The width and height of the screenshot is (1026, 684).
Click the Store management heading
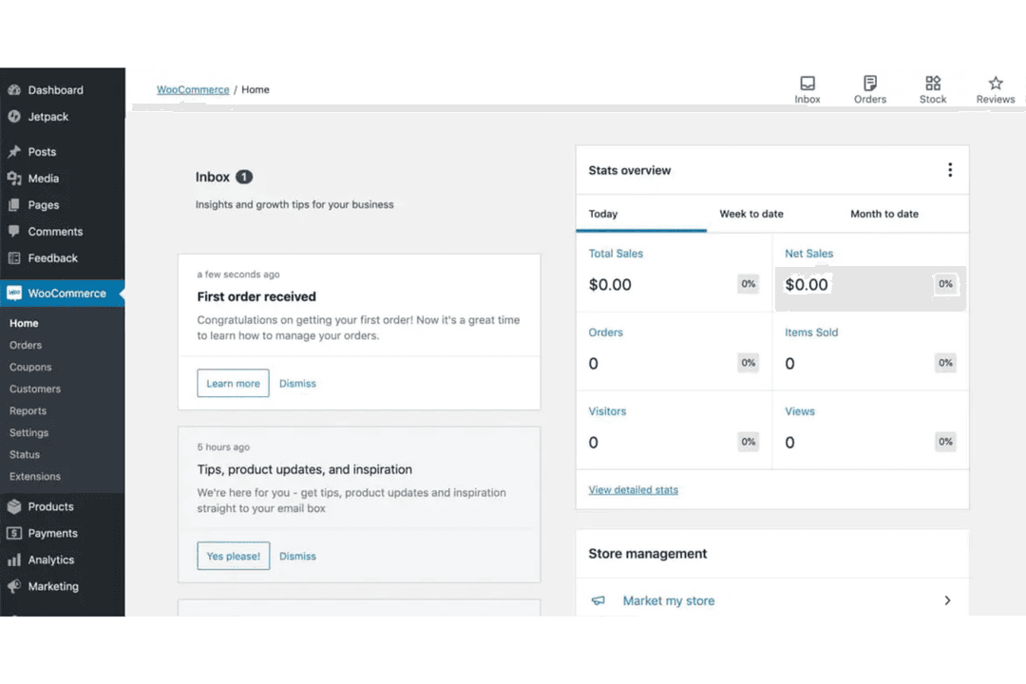click(647, 554)
